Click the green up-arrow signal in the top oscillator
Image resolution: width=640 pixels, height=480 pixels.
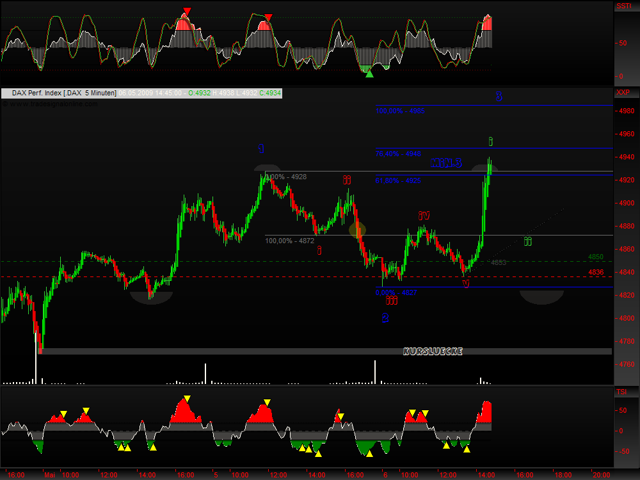(369, 74)
